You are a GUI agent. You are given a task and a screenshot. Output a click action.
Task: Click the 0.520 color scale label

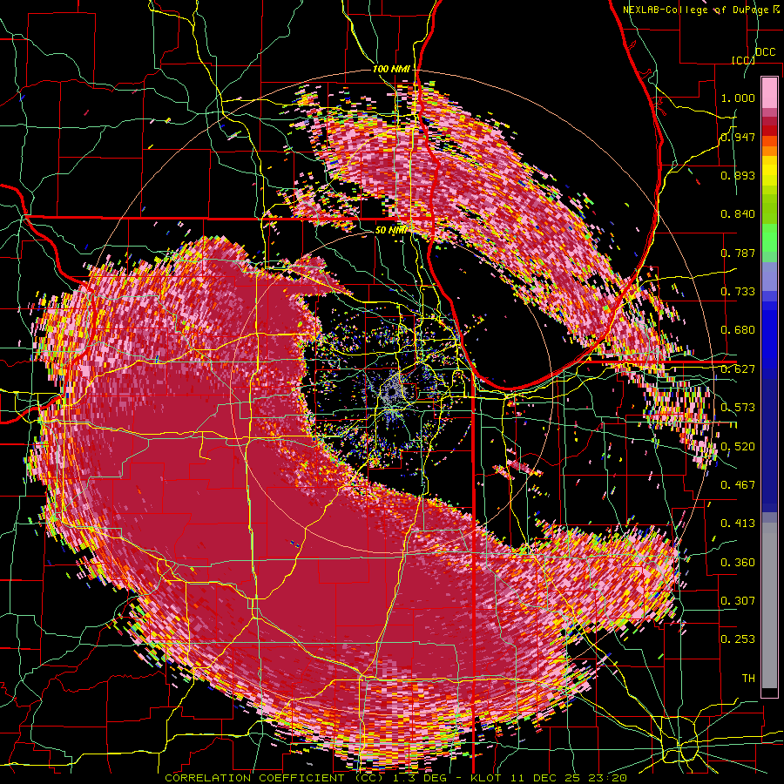(738, 446)
